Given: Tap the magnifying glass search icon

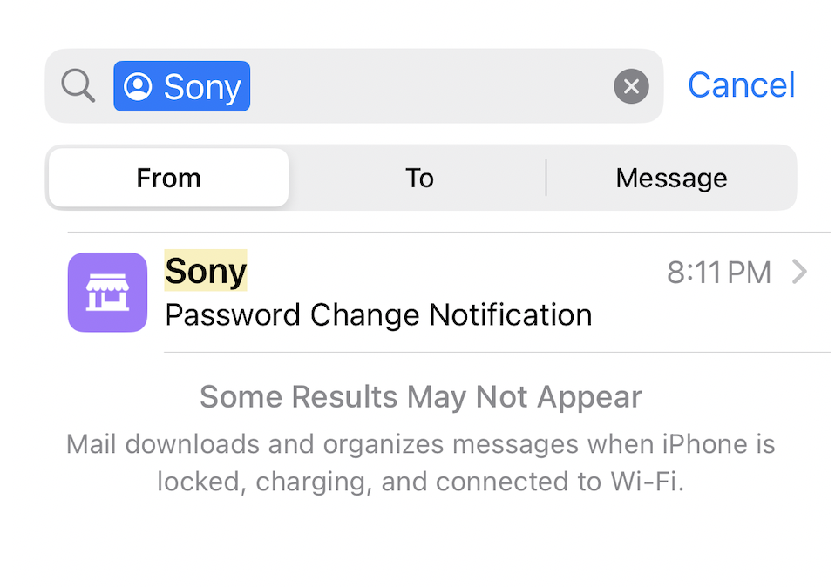Looking at the screenshot, I should click(78, 86).
